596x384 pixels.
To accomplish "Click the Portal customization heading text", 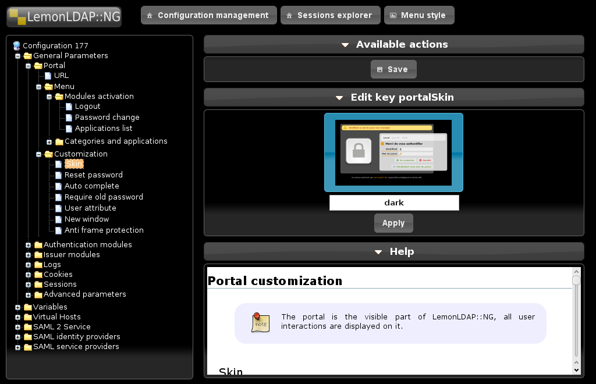I will click(275, 280).
